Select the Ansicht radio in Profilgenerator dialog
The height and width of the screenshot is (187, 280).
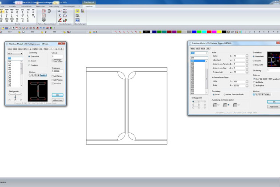click(30, 61)
